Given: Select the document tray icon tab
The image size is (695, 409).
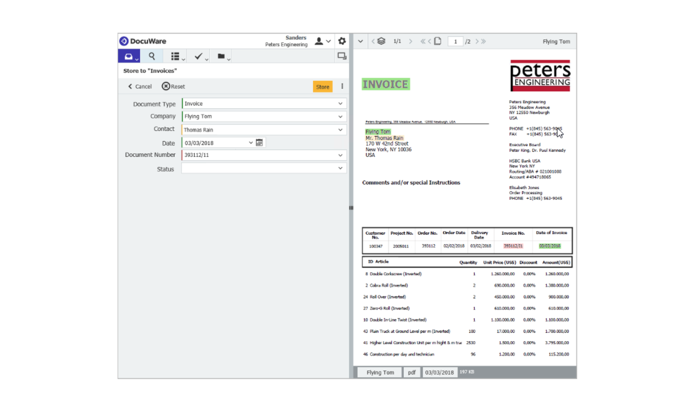Looking at the screenshot, I should 129,56.
